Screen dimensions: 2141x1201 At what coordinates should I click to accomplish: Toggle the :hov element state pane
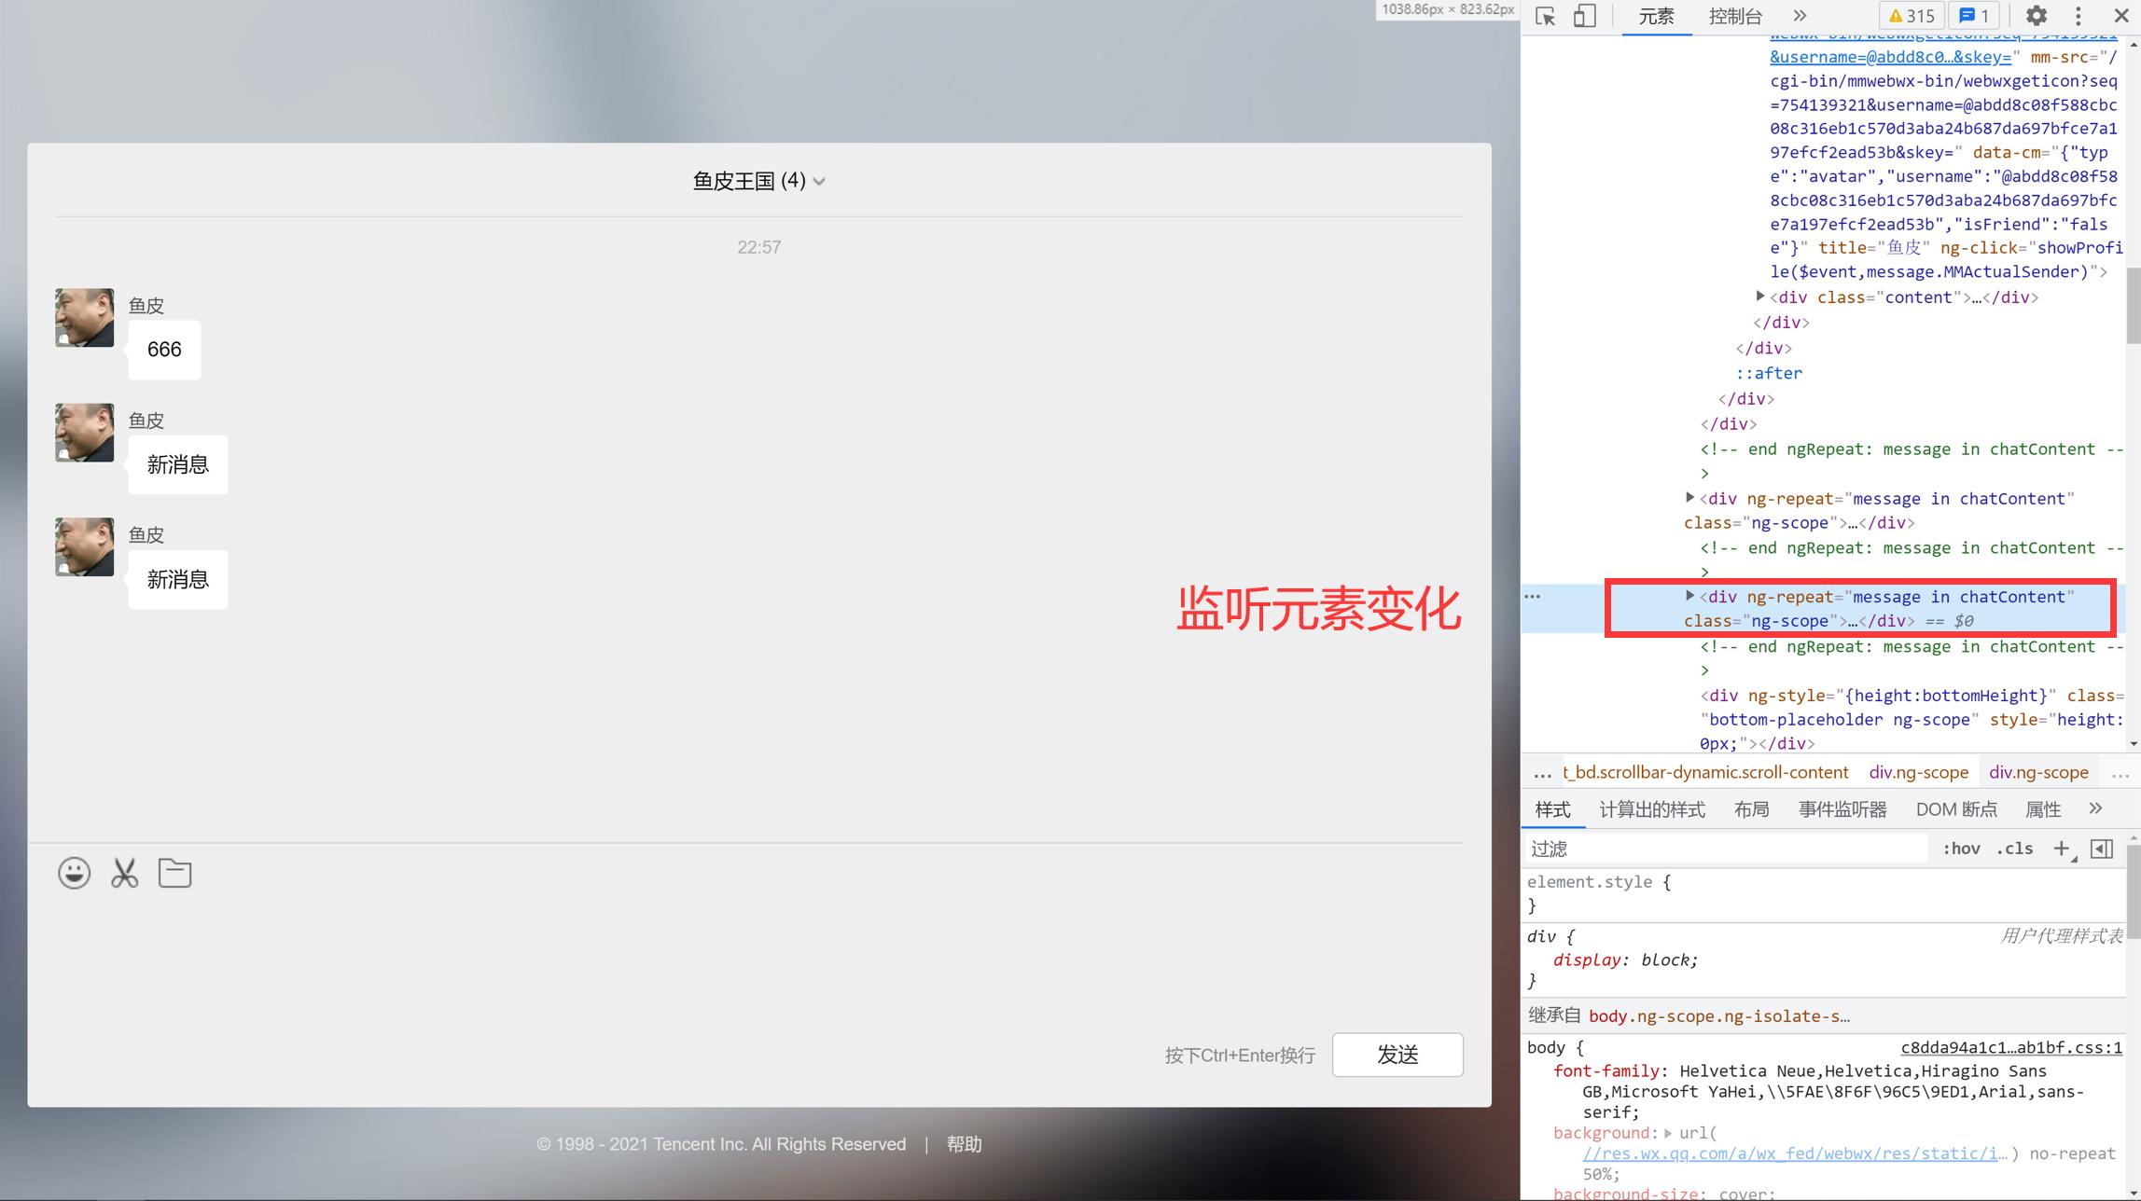pyautogui.click(x=1961, y=848)
